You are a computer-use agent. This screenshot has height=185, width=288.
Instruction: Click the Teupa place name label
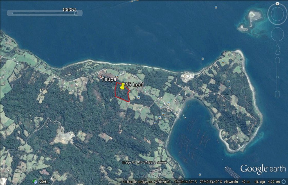point(109,79)
